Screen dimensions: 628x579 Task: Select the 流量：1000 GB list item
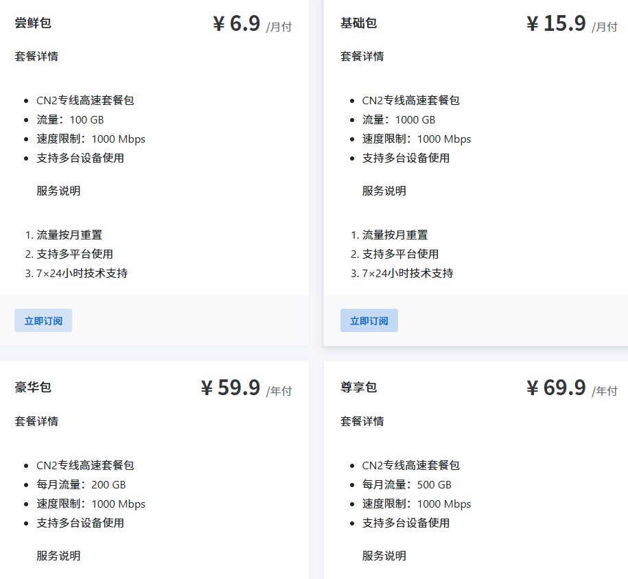tap(399, 119)
